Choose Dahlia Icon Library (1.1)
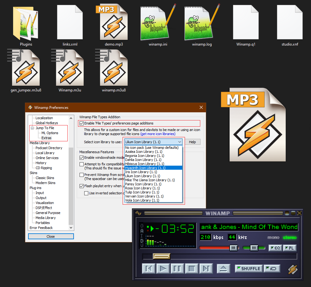Image resolution: width=311 pixels, height=287 pixels. tap(153, 160)
